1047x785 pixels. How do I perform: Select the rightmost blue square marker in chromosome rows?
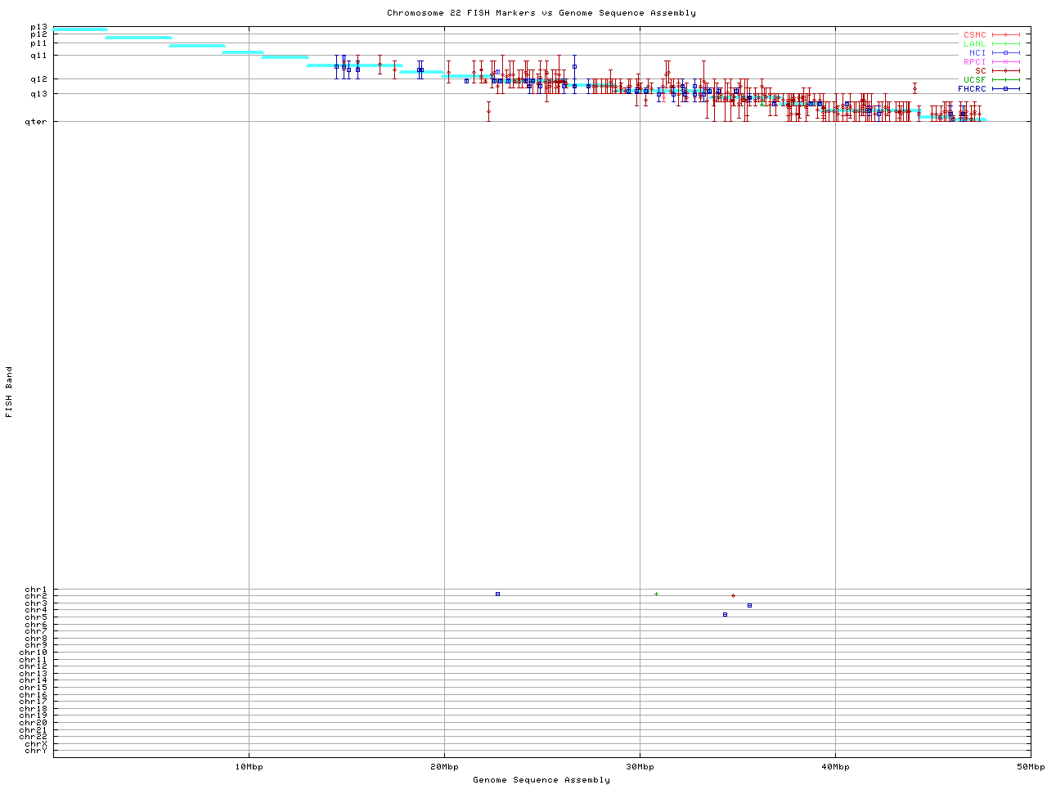749,605
